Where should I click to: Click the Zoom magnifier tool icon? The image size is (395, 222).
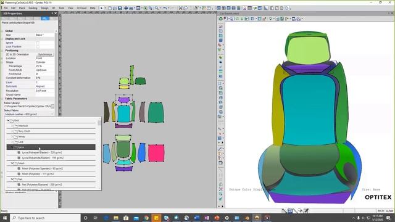point(156,8)
